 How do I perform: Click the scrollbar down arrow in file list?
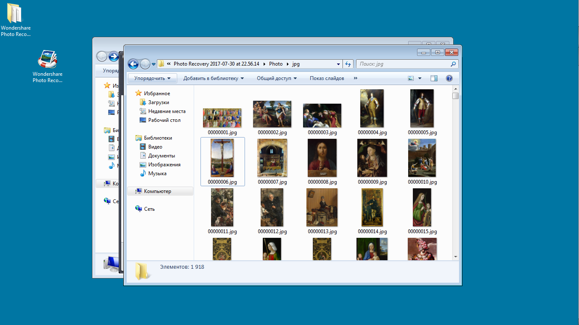tap(456, 256)
